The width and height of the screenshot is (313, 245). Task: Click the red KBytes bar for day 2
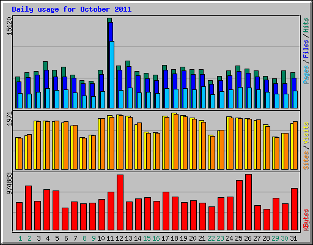(x=29, y=208)
